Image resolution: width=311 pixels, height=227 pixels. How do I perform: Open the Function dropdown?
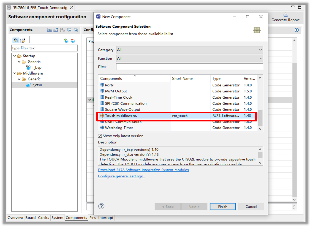189,58
